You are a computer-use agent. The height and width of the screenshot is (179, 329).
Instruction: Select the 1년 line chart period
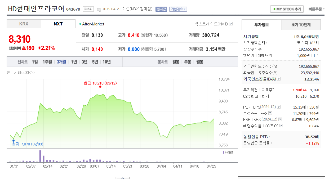tap(74, 62)
